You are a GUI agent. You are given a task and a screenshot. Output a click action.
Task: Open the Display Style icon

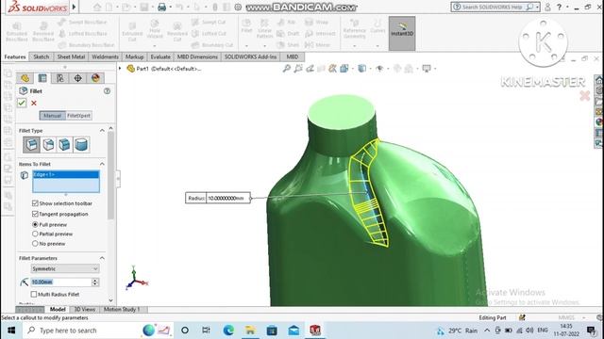(x=361, y=69)
